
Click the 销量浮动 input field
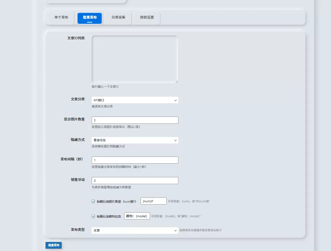tap(135, 181)
